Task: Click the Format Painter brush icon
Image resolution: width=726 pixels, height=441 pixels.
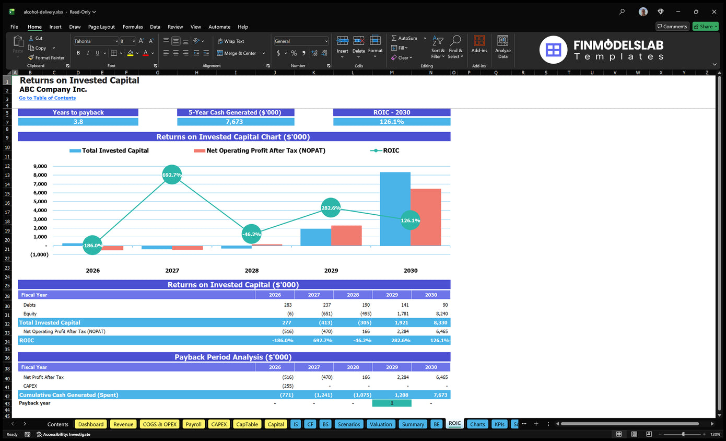Action: click(31, 58)
